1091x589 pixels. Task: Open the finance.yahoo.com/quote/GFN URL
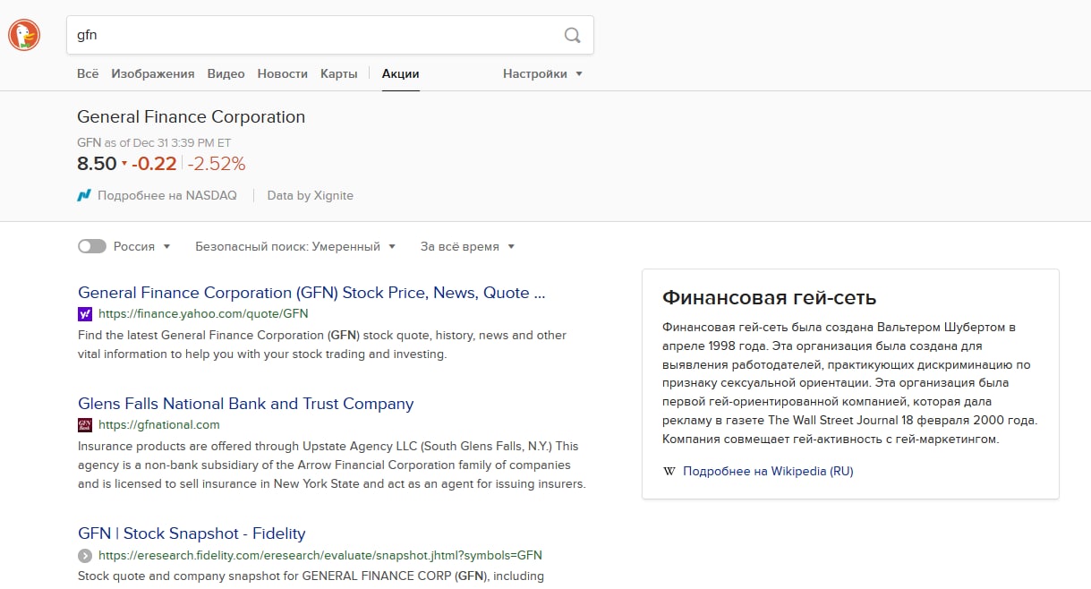point(203,314)
